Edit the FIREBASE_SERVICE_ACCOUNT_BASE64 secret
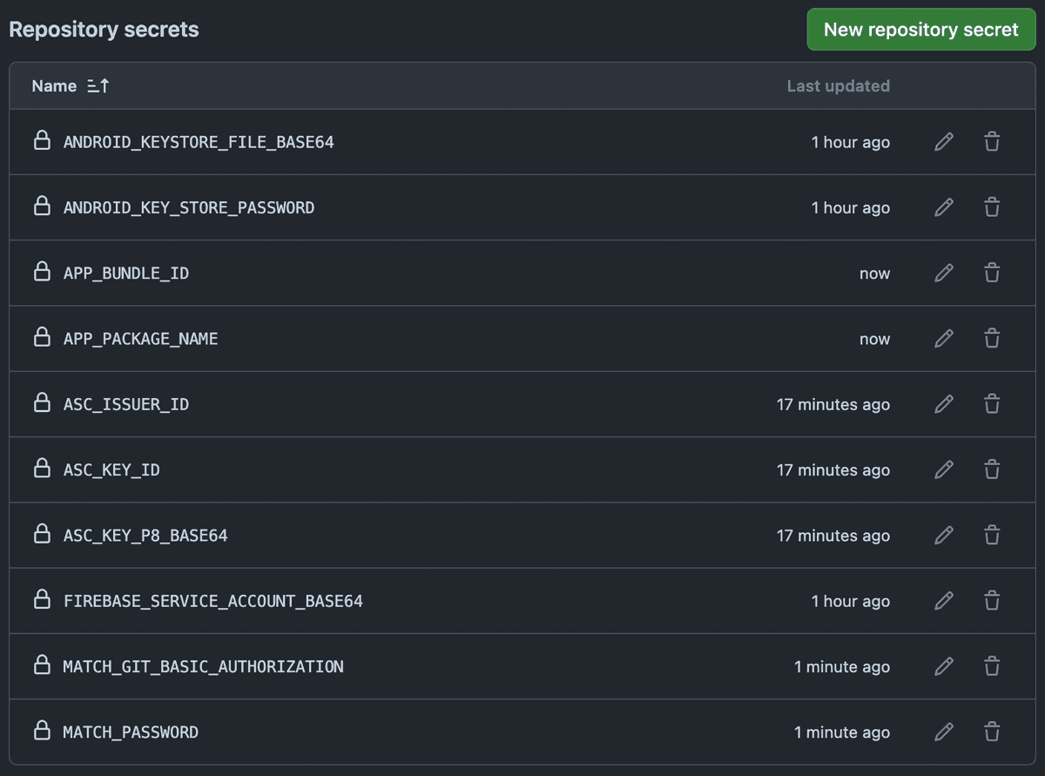The width and height of the screenshot is (1045, 776). pyautogui.click(x=944, y=601)
